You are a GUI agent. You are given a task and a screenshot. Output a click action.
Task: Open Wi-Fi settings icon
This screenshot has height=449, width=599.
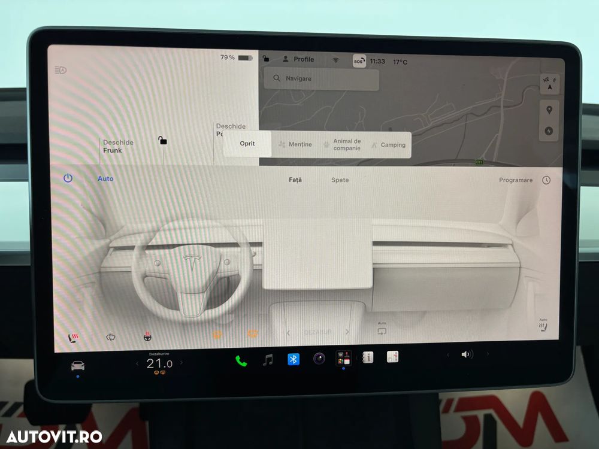335,60
